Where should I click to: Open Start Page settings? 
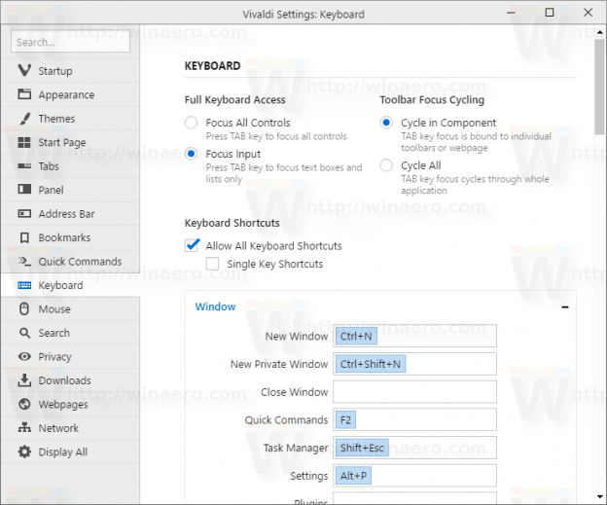coord(70,142)
